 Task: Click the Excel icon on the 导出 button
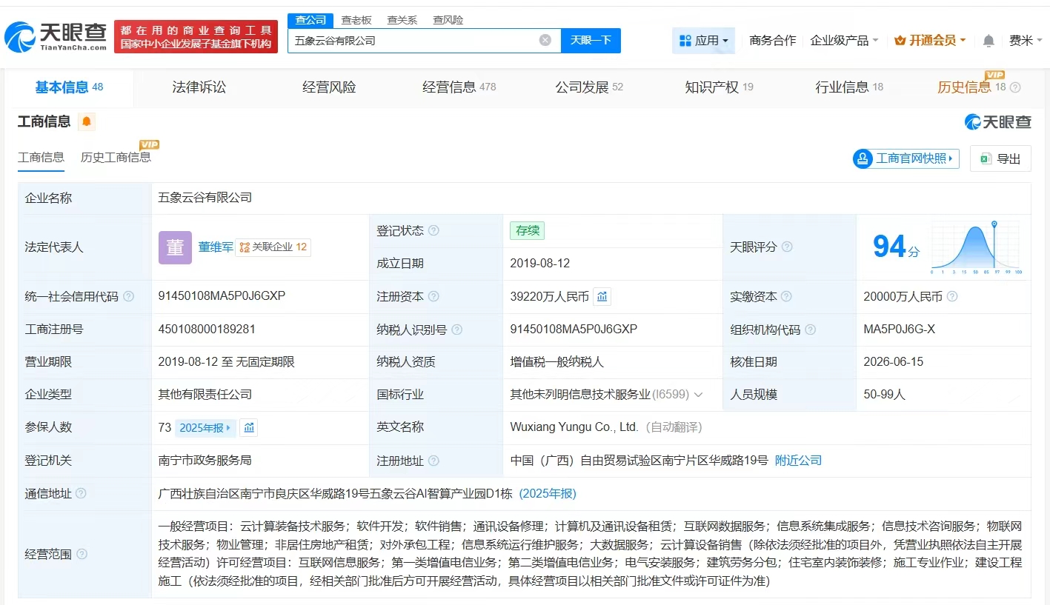point(986,158)
